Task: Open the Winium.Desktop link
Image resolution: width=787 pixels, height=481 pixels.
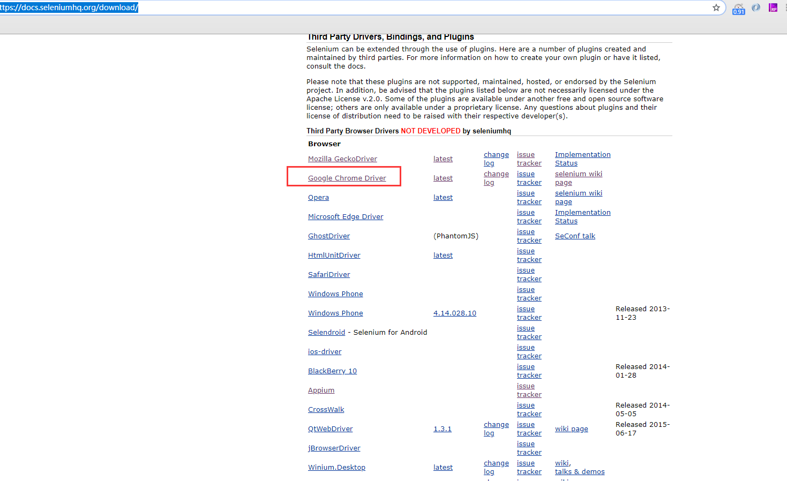Action: coord(336,467)
